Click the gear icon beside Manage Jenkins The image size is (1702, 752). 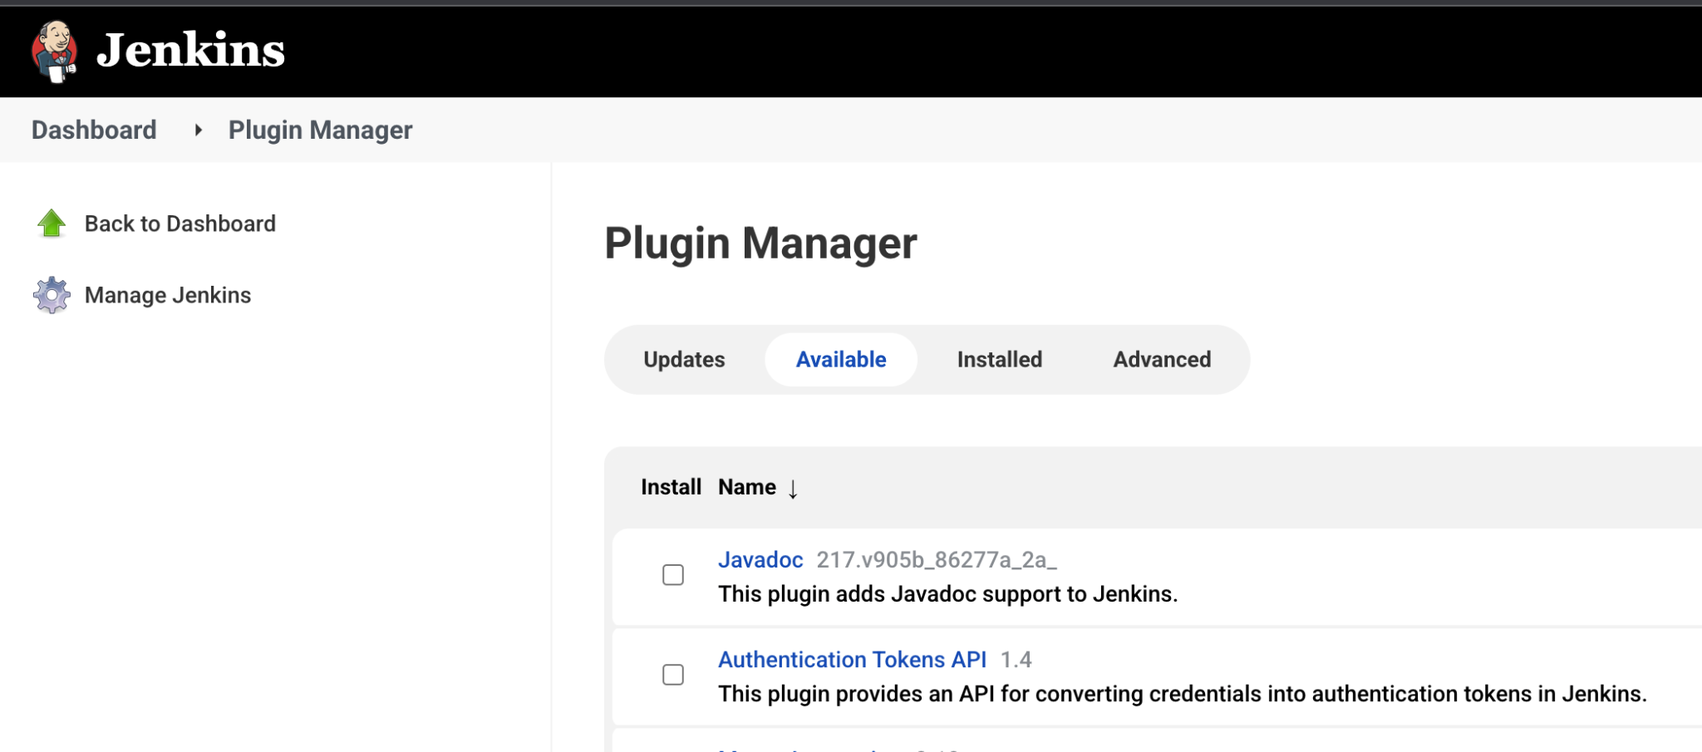point(52,295)
